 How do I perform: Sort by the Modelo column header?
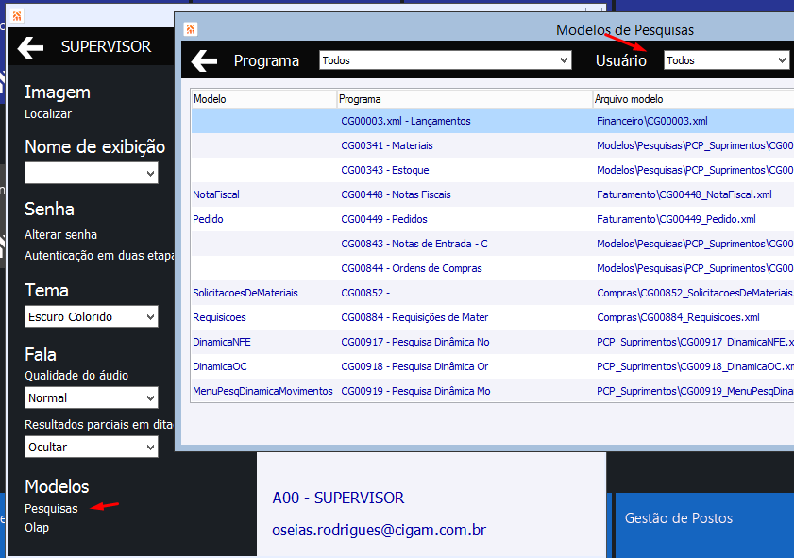click(x=263, y=99)
